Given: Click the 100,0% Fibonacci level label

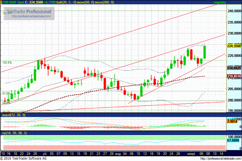Looking at the screenshot, I should tap(8, 62).
